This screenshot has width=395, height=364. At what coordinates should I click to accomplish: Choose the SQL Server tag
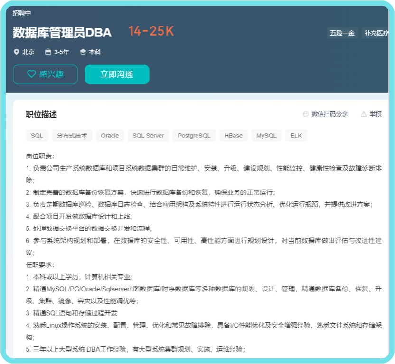tap(148, 136)
